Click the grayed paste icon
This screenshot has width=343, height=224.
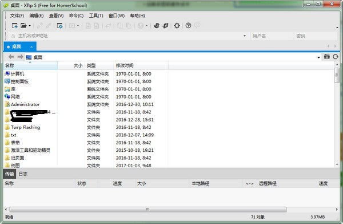(129, 26)
